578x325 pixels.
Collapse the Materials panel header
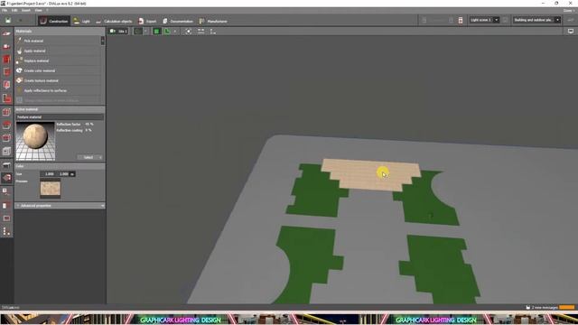[60, 32]
